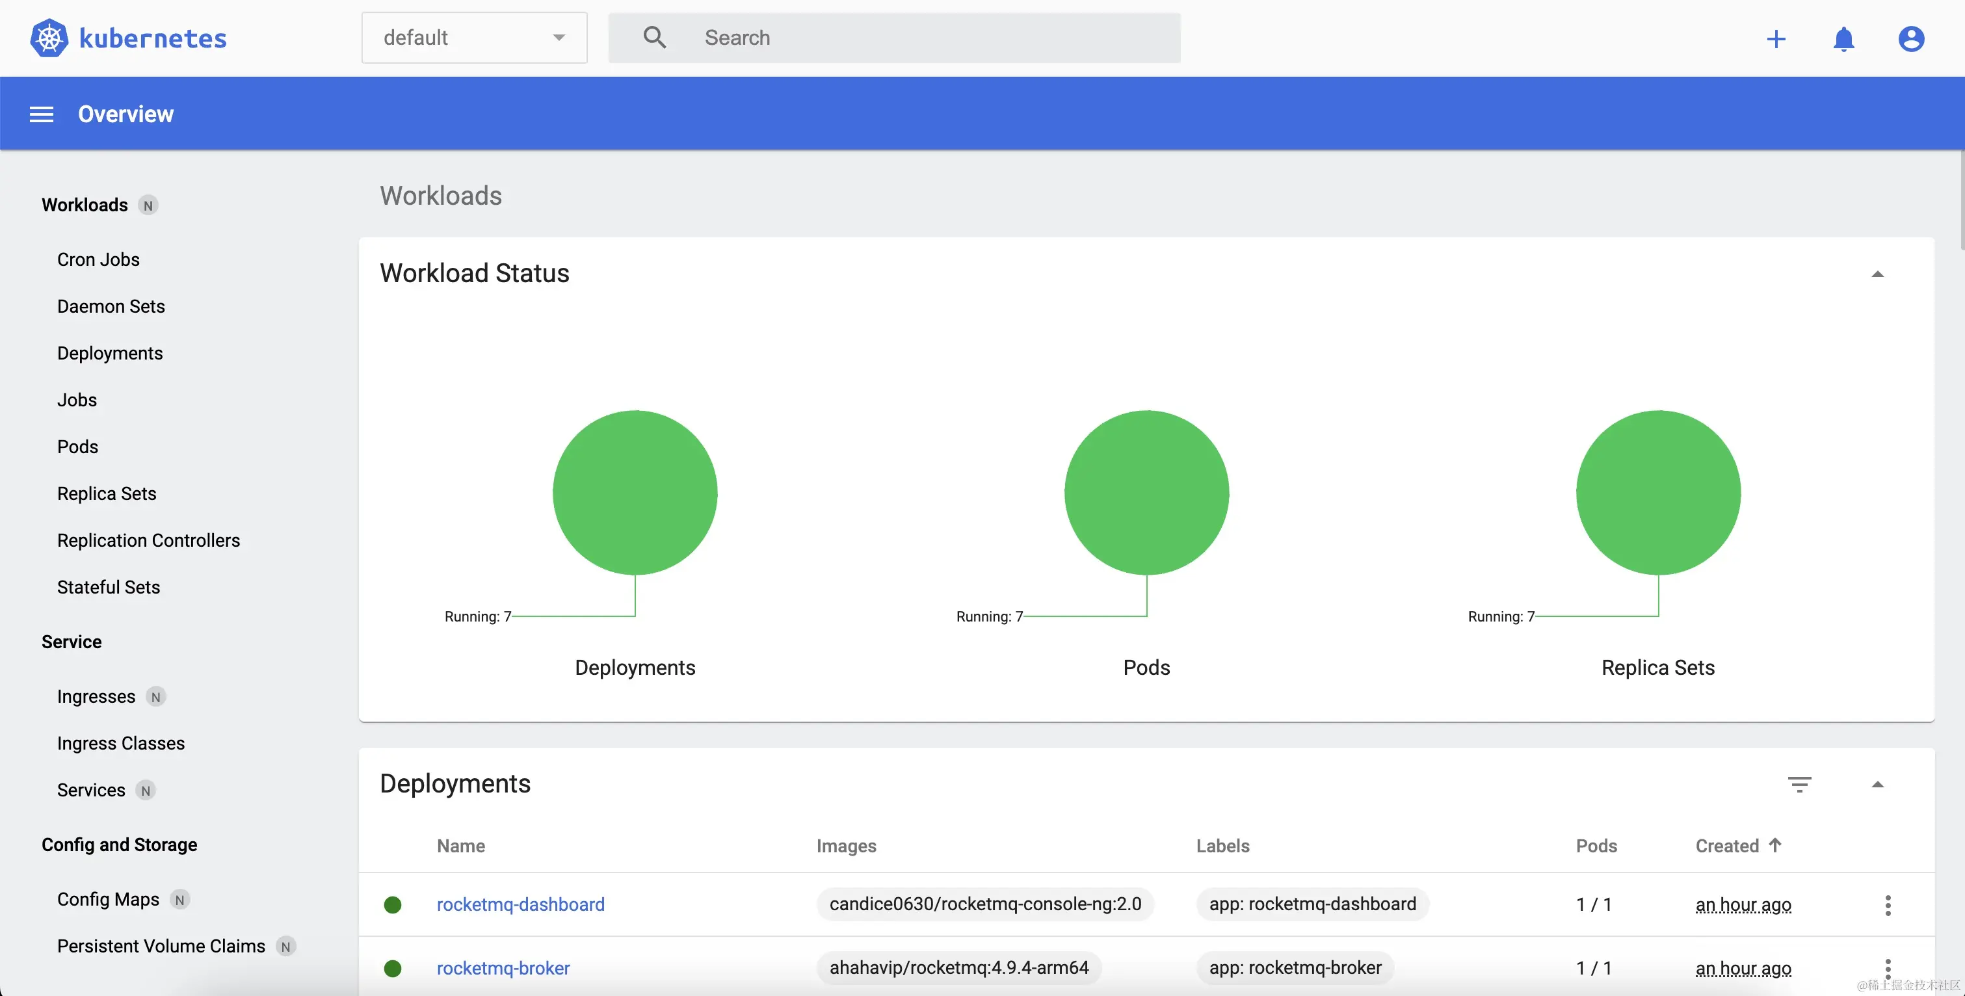Open Ingress Classes in the sidebar

[x=120, y=744]
